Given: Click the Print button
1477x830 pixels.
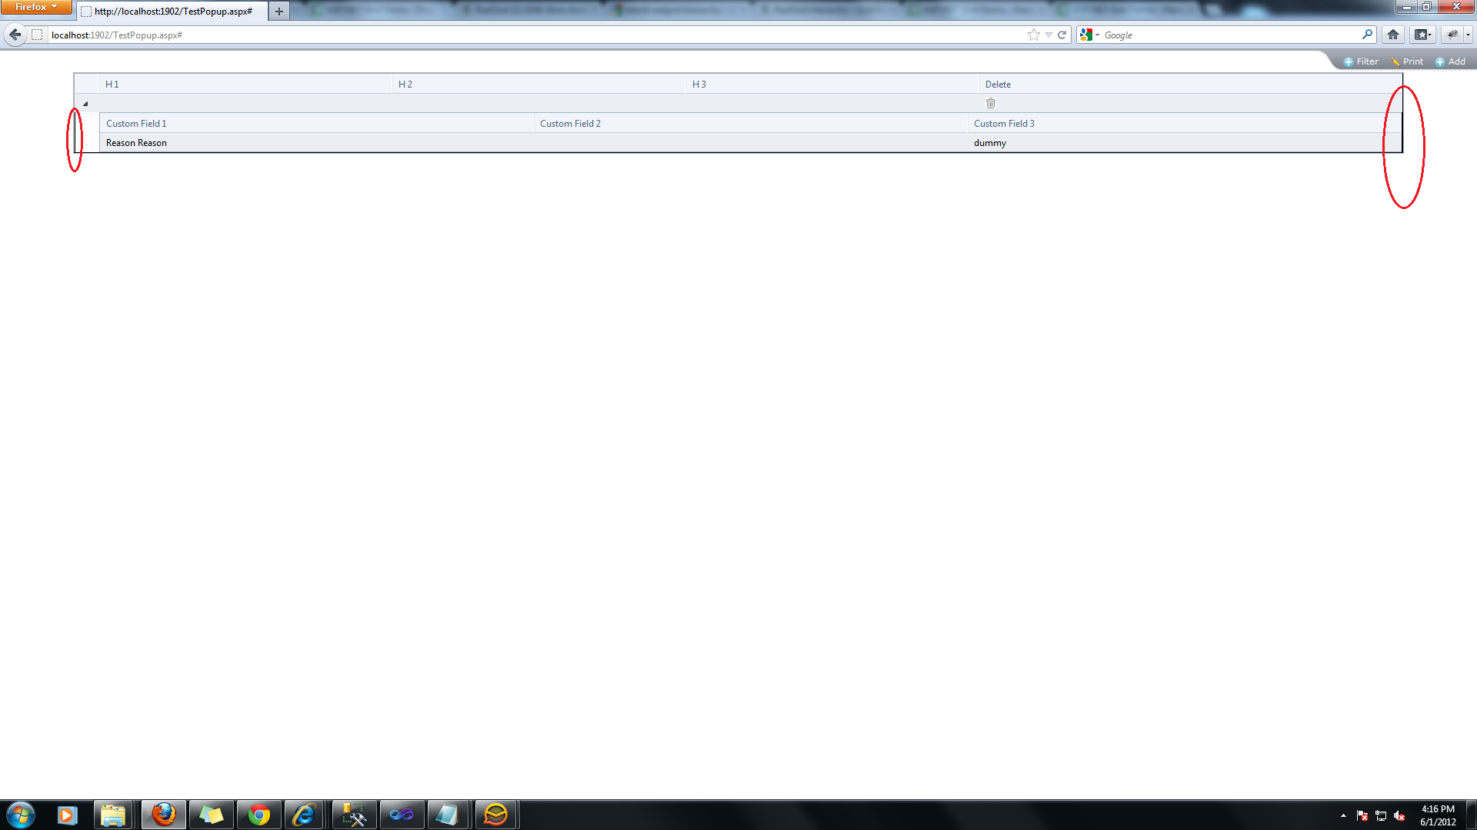Looking at the screenshot, I should point(1407,61).
